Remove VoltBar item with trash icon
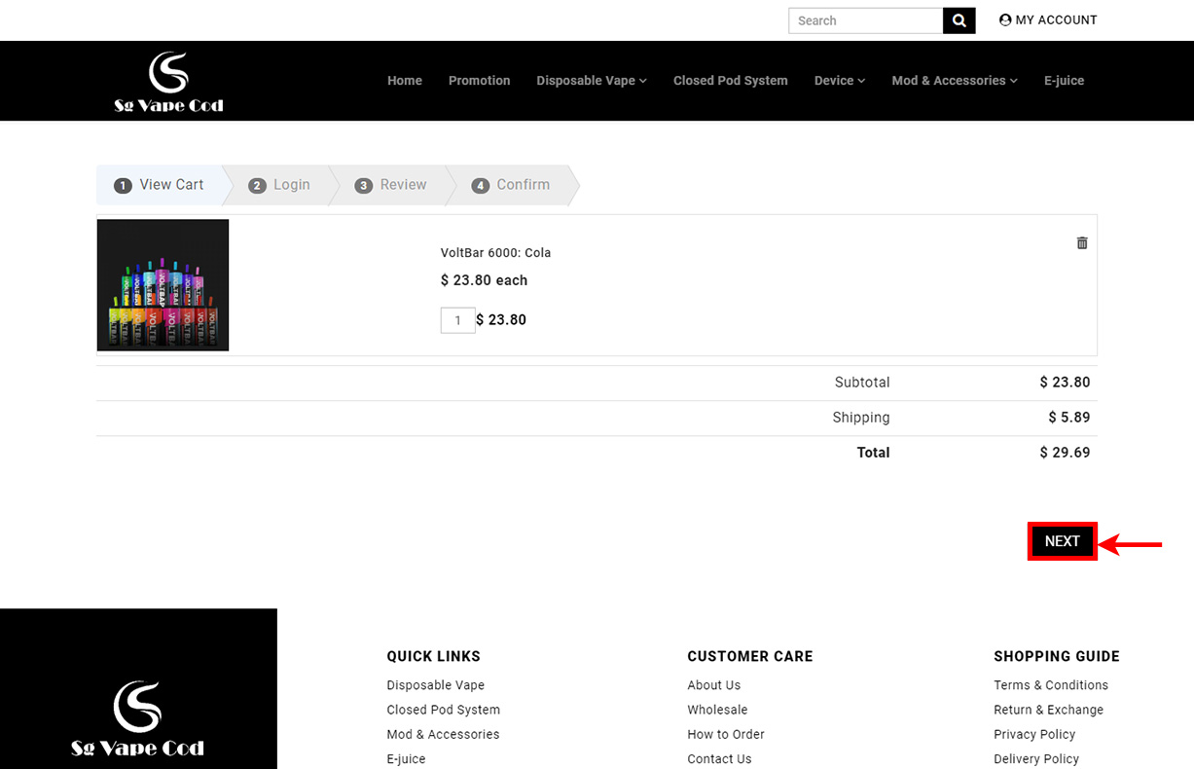 click(x=1082, y=242)
